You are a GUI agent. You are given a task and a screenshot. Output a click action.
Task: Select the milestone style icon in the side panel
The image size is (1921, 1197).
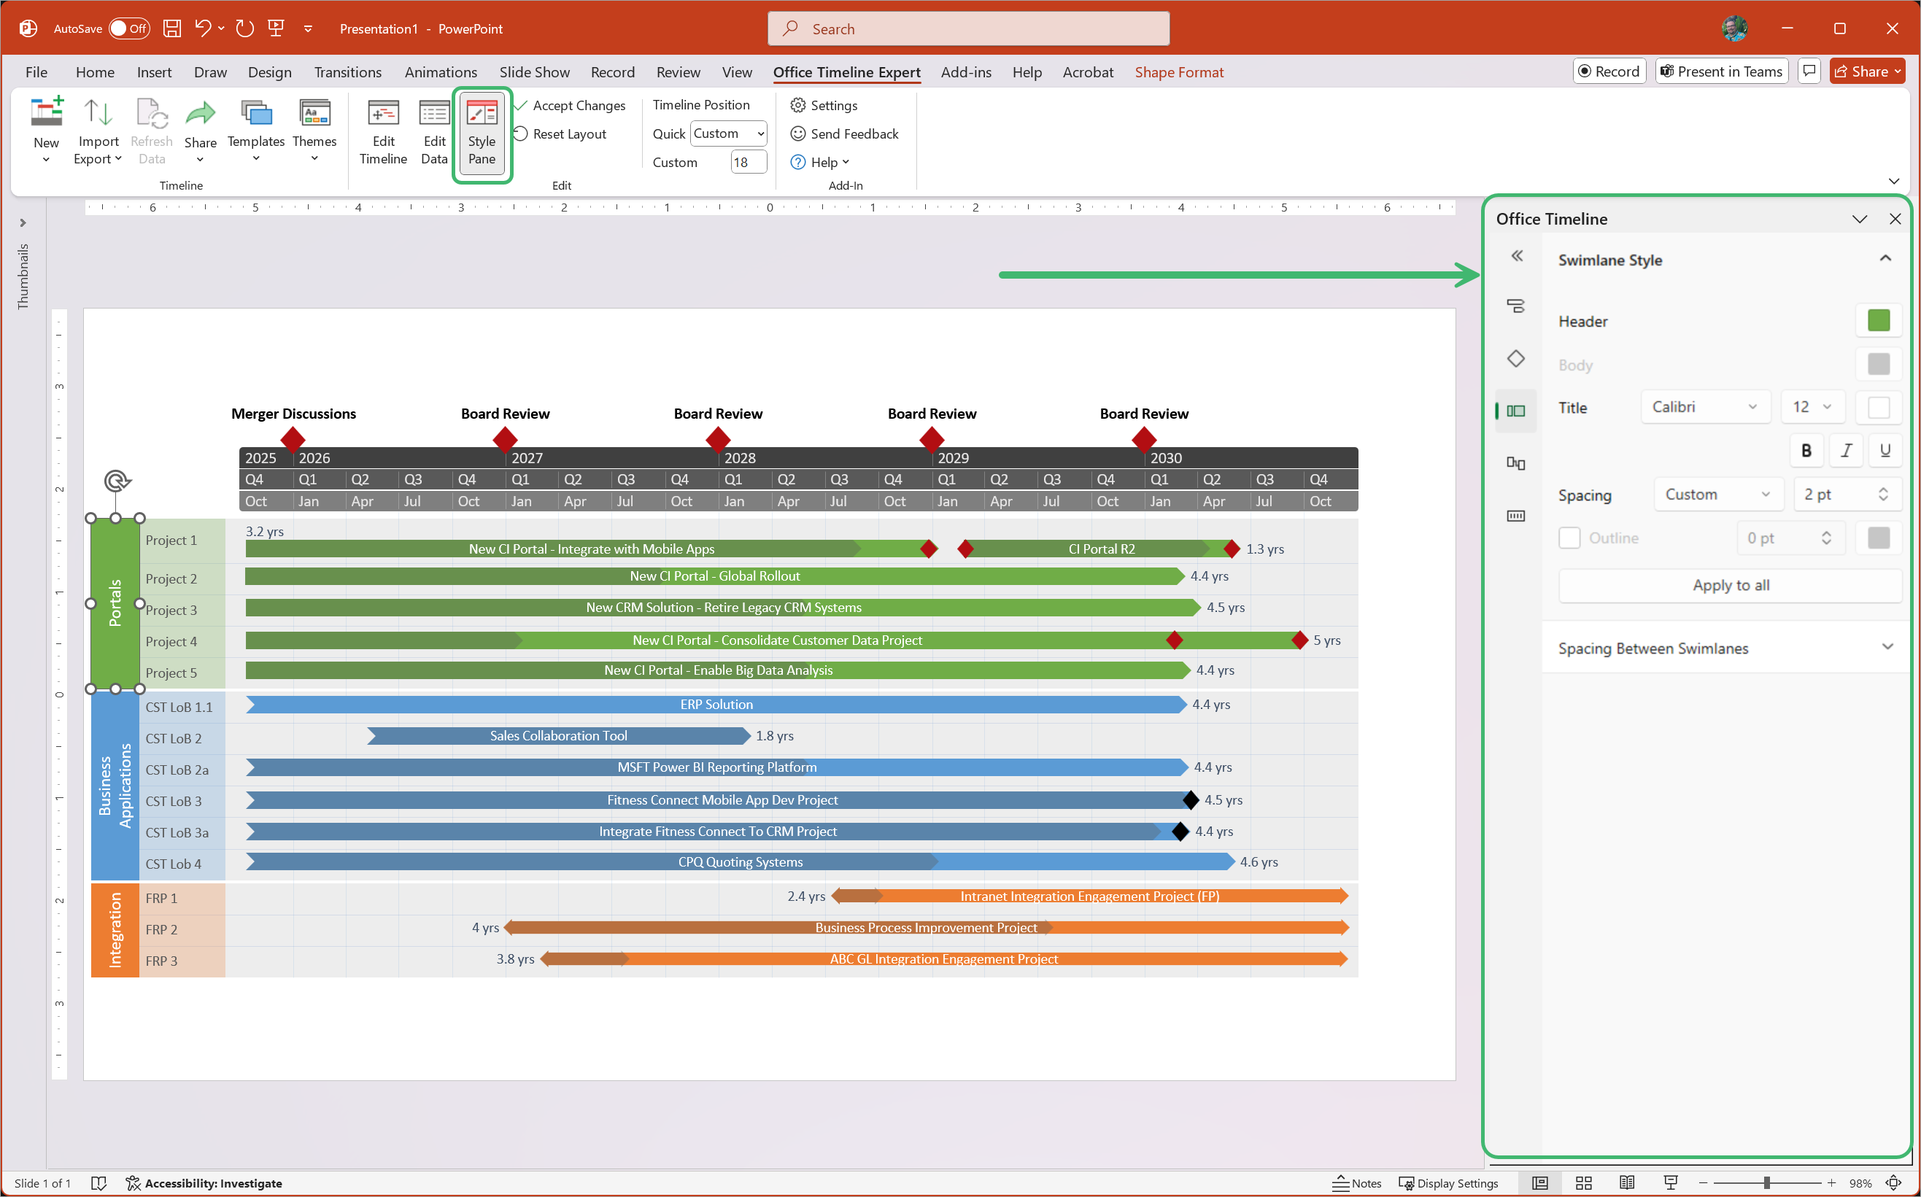(1515, 358)
